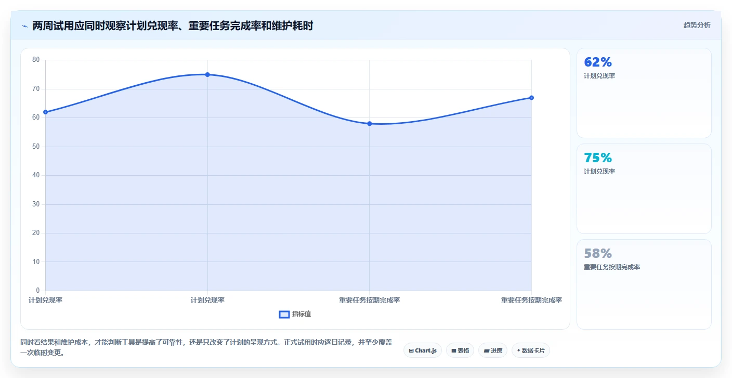The height and width of the screenshot is (378, 732).
Task: Click the square icon in the 表格 tag
Action: (454, 351)
